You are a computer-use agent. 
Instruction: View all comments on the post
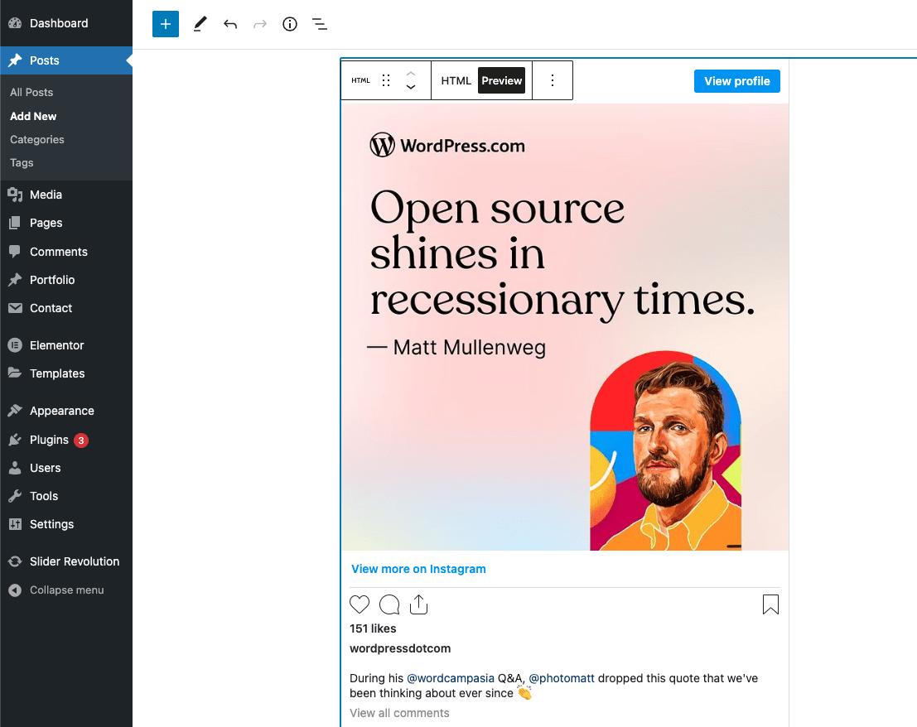pos(399,712)
